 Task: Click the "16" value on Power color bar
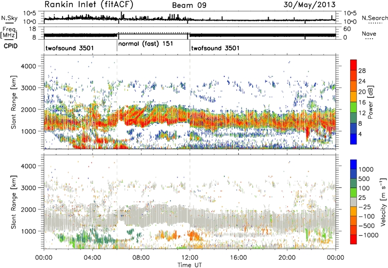(x=362, y=103)
